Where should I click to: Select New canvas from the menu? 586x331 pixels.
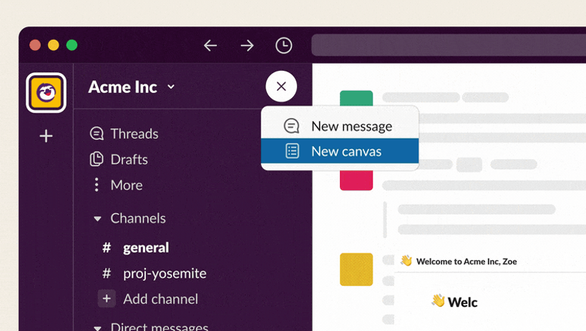[x=346, y=152]
